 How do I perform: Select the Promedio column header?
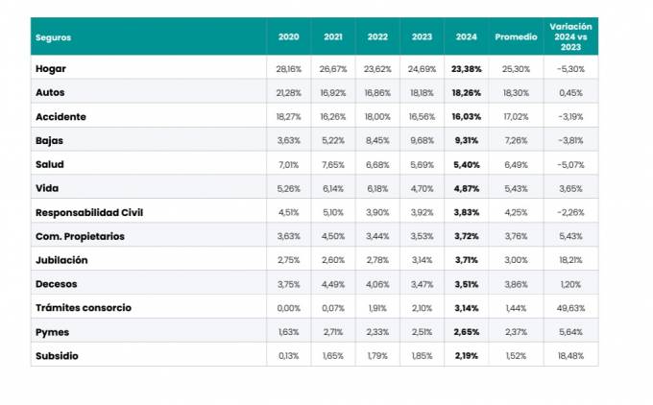click(516, 36)
